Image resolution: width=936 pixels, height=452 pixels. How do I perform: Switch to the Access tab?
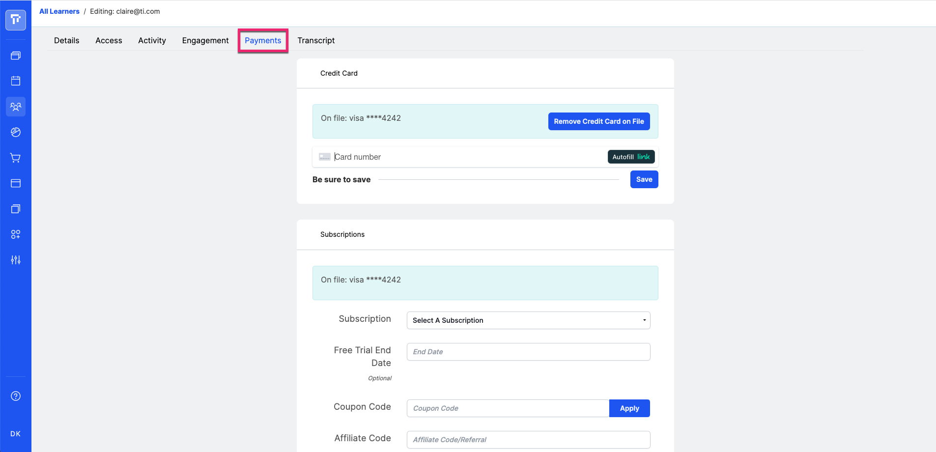(109, 40)
